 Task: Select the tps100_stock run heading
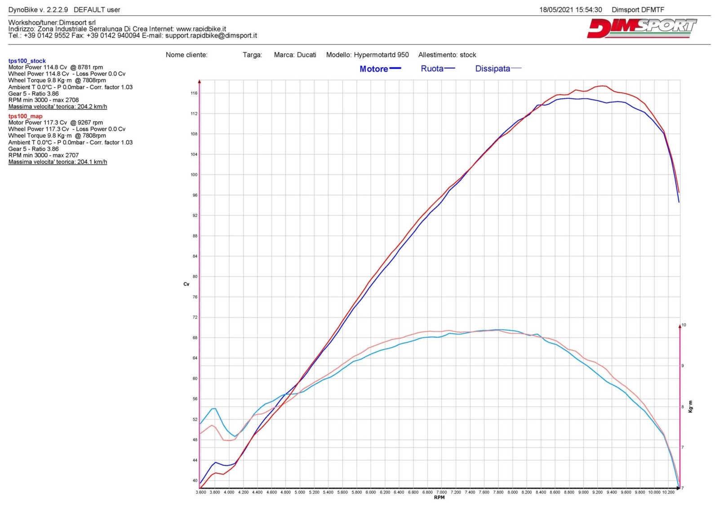[x=27, y=61]
